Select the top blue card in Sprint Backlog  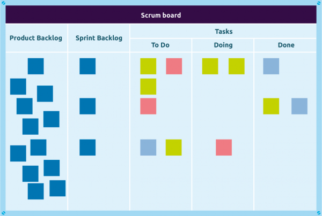[x=87, y=66]
